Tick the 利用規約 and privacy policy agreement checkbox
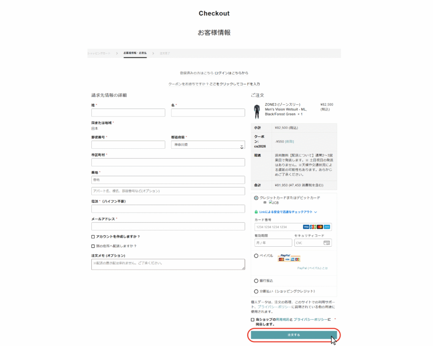The width and height of the screenshot is (433, 346). [x=253, y=320]
